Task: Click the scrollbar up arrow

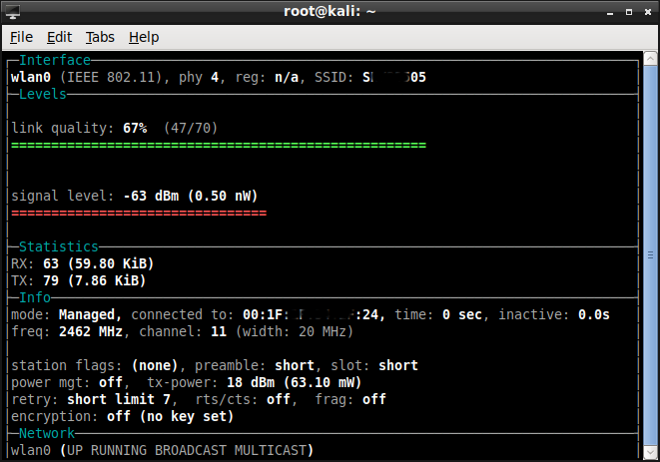Action: (x=650, y=59)
